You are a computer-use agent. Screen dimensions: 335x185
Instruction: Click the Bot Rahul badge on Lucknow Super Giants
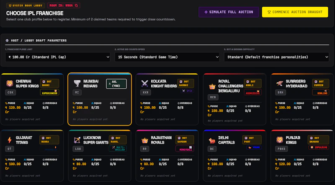pos(118,140)
